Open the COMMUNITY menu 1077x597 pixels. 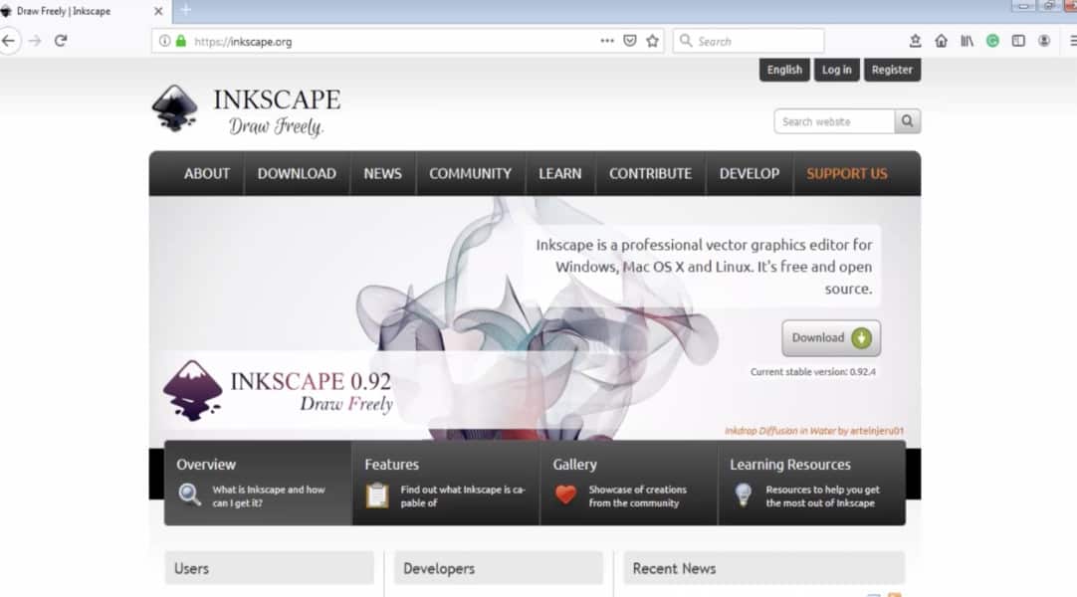point(471,173)
